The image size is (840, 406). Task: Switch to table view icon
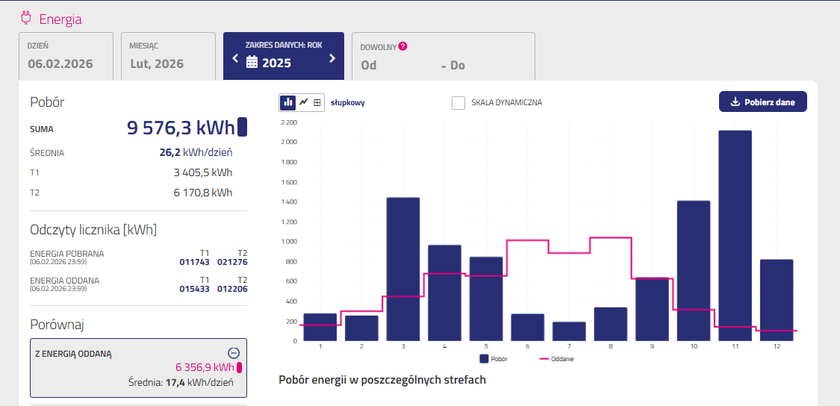pos(317,102)
